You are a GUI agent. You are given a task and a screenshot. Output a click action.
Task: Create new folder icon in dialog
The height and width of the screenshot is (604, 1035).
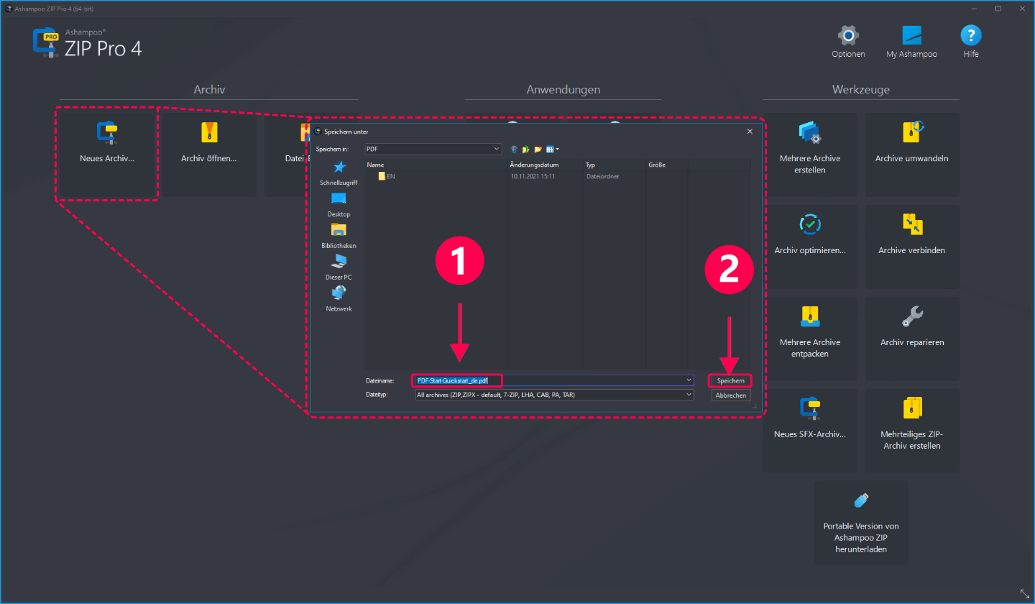pos(538,149)
